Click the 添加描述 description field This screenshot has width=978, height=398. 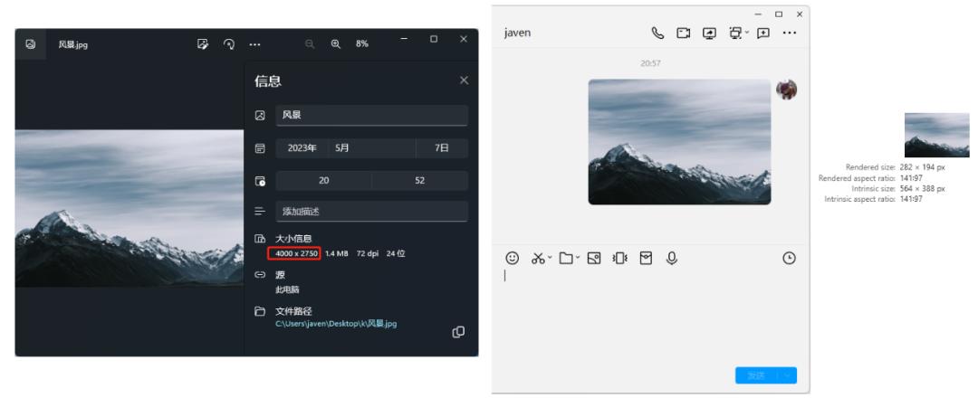point(372,211)
